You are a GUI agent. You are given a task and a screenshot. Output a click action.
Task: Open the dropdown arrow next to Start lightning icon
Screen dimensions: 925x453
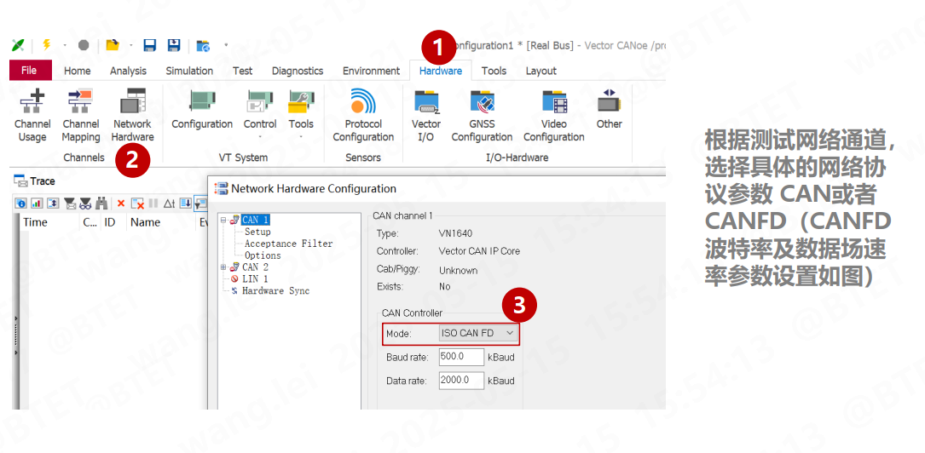tap(65, 45)
